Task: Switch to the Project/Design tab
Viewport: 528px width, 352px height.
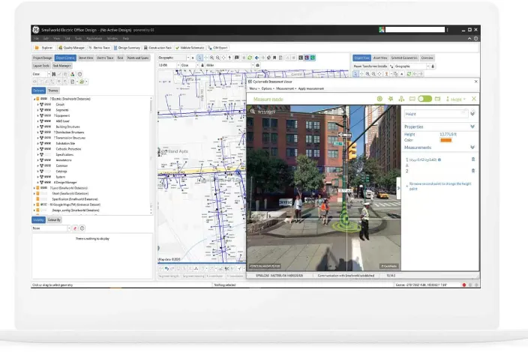Action: [x=43, y=58]
